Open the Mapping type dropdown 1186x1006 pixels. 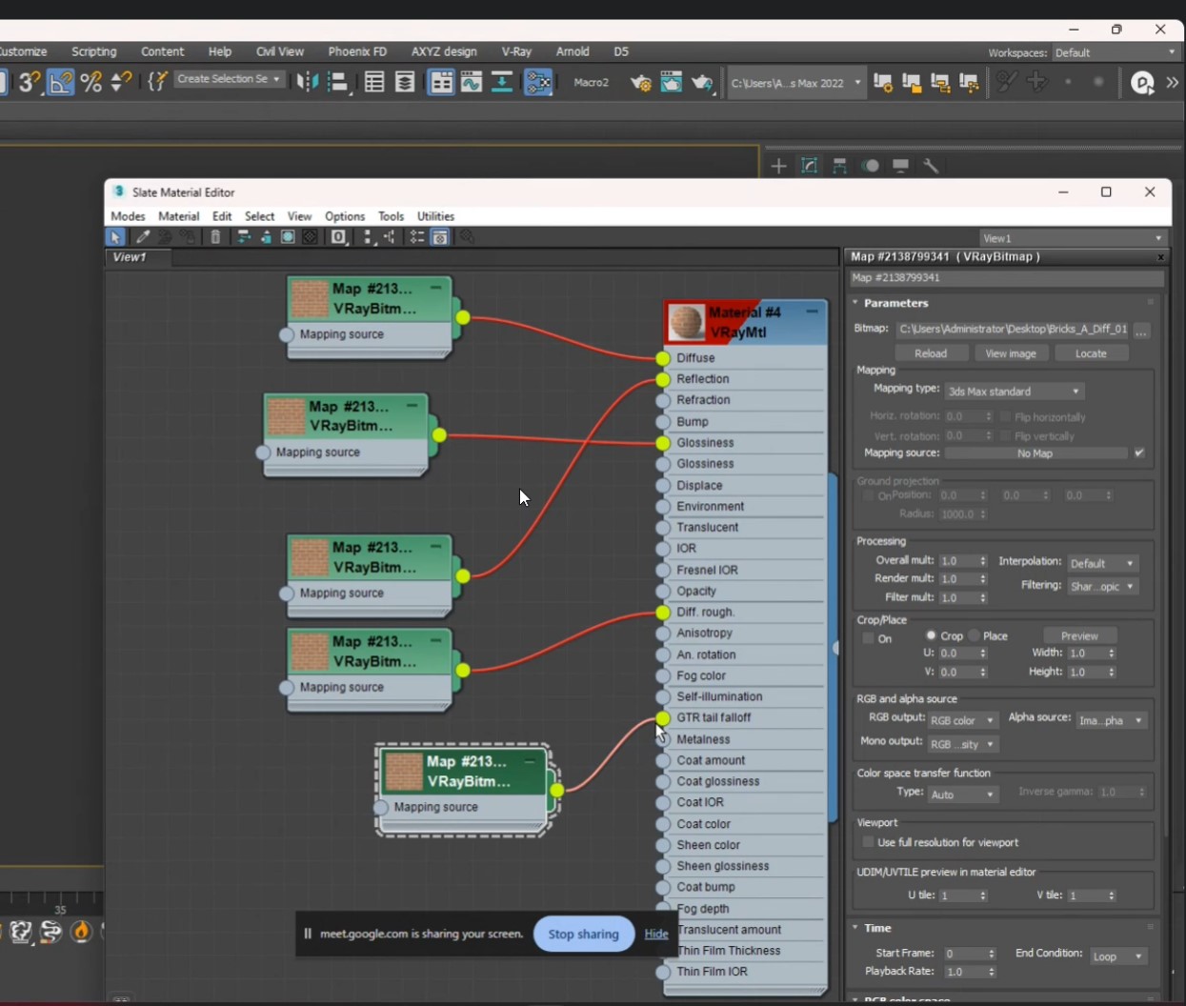[1014, 392]
